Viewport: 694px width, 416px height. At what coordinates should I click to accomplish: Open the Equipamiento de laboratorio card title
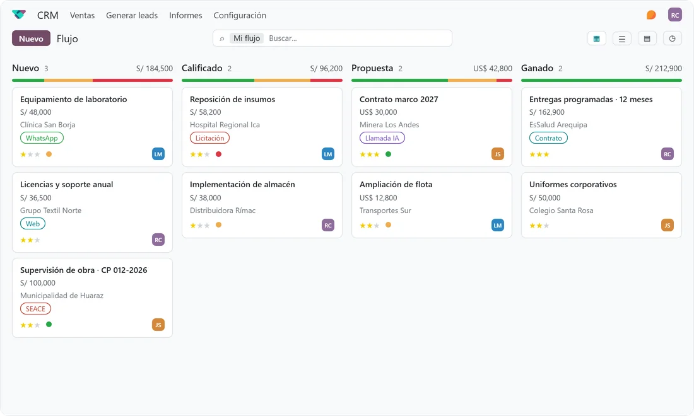click(x=73, y=99)
